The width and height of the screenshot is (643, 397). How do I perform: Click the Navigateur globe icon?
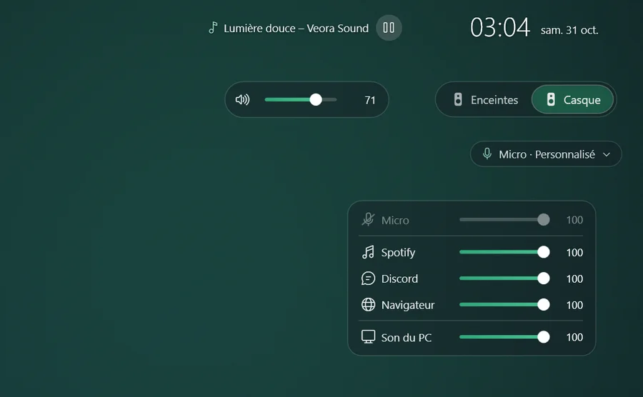pyautogui.click(x=368, y=305)
